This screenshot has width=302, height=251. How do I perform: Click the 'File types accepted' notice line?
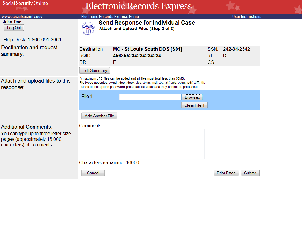tap(142, 83)
